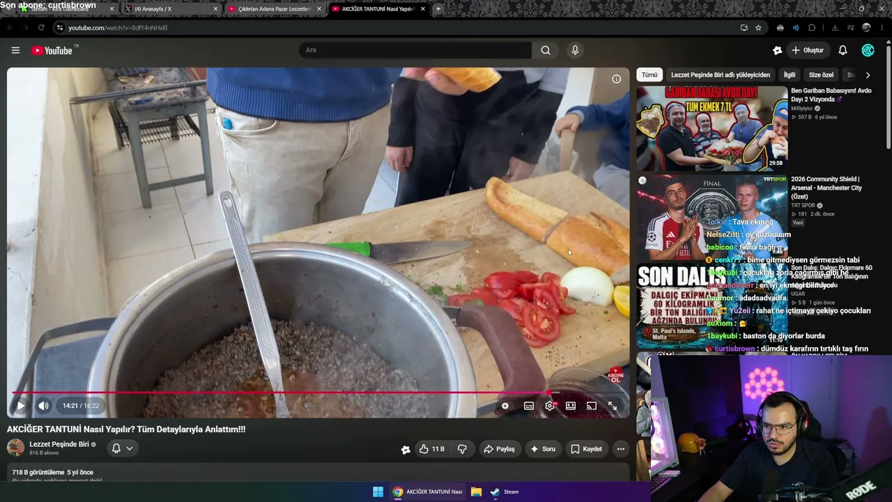Viewport: 892px width, 502px height.
Task: Show video info card icon
Action: [x=616, y=79]
